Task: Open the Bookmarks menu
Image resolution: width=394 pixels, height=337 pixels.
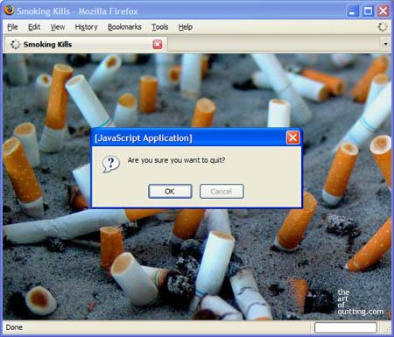Action: (124, 27)
